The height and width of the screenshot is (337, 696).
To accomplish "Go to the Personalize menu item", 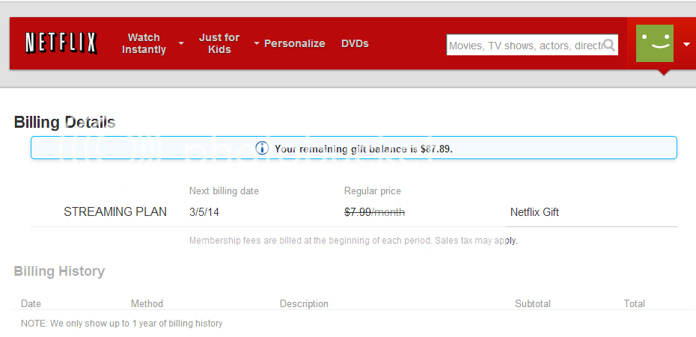I will pos(294,43).
